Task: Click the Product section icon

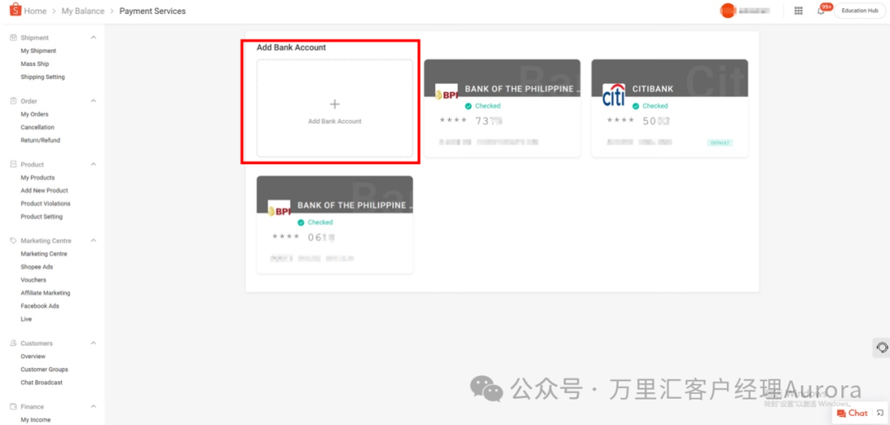Action: click(x=14, y=164)
